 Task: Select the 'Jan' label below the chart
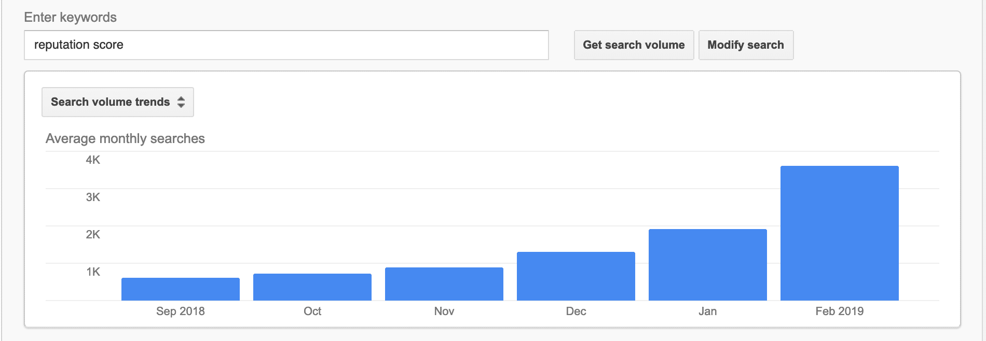pyautogui.click(x=708, y=311)
